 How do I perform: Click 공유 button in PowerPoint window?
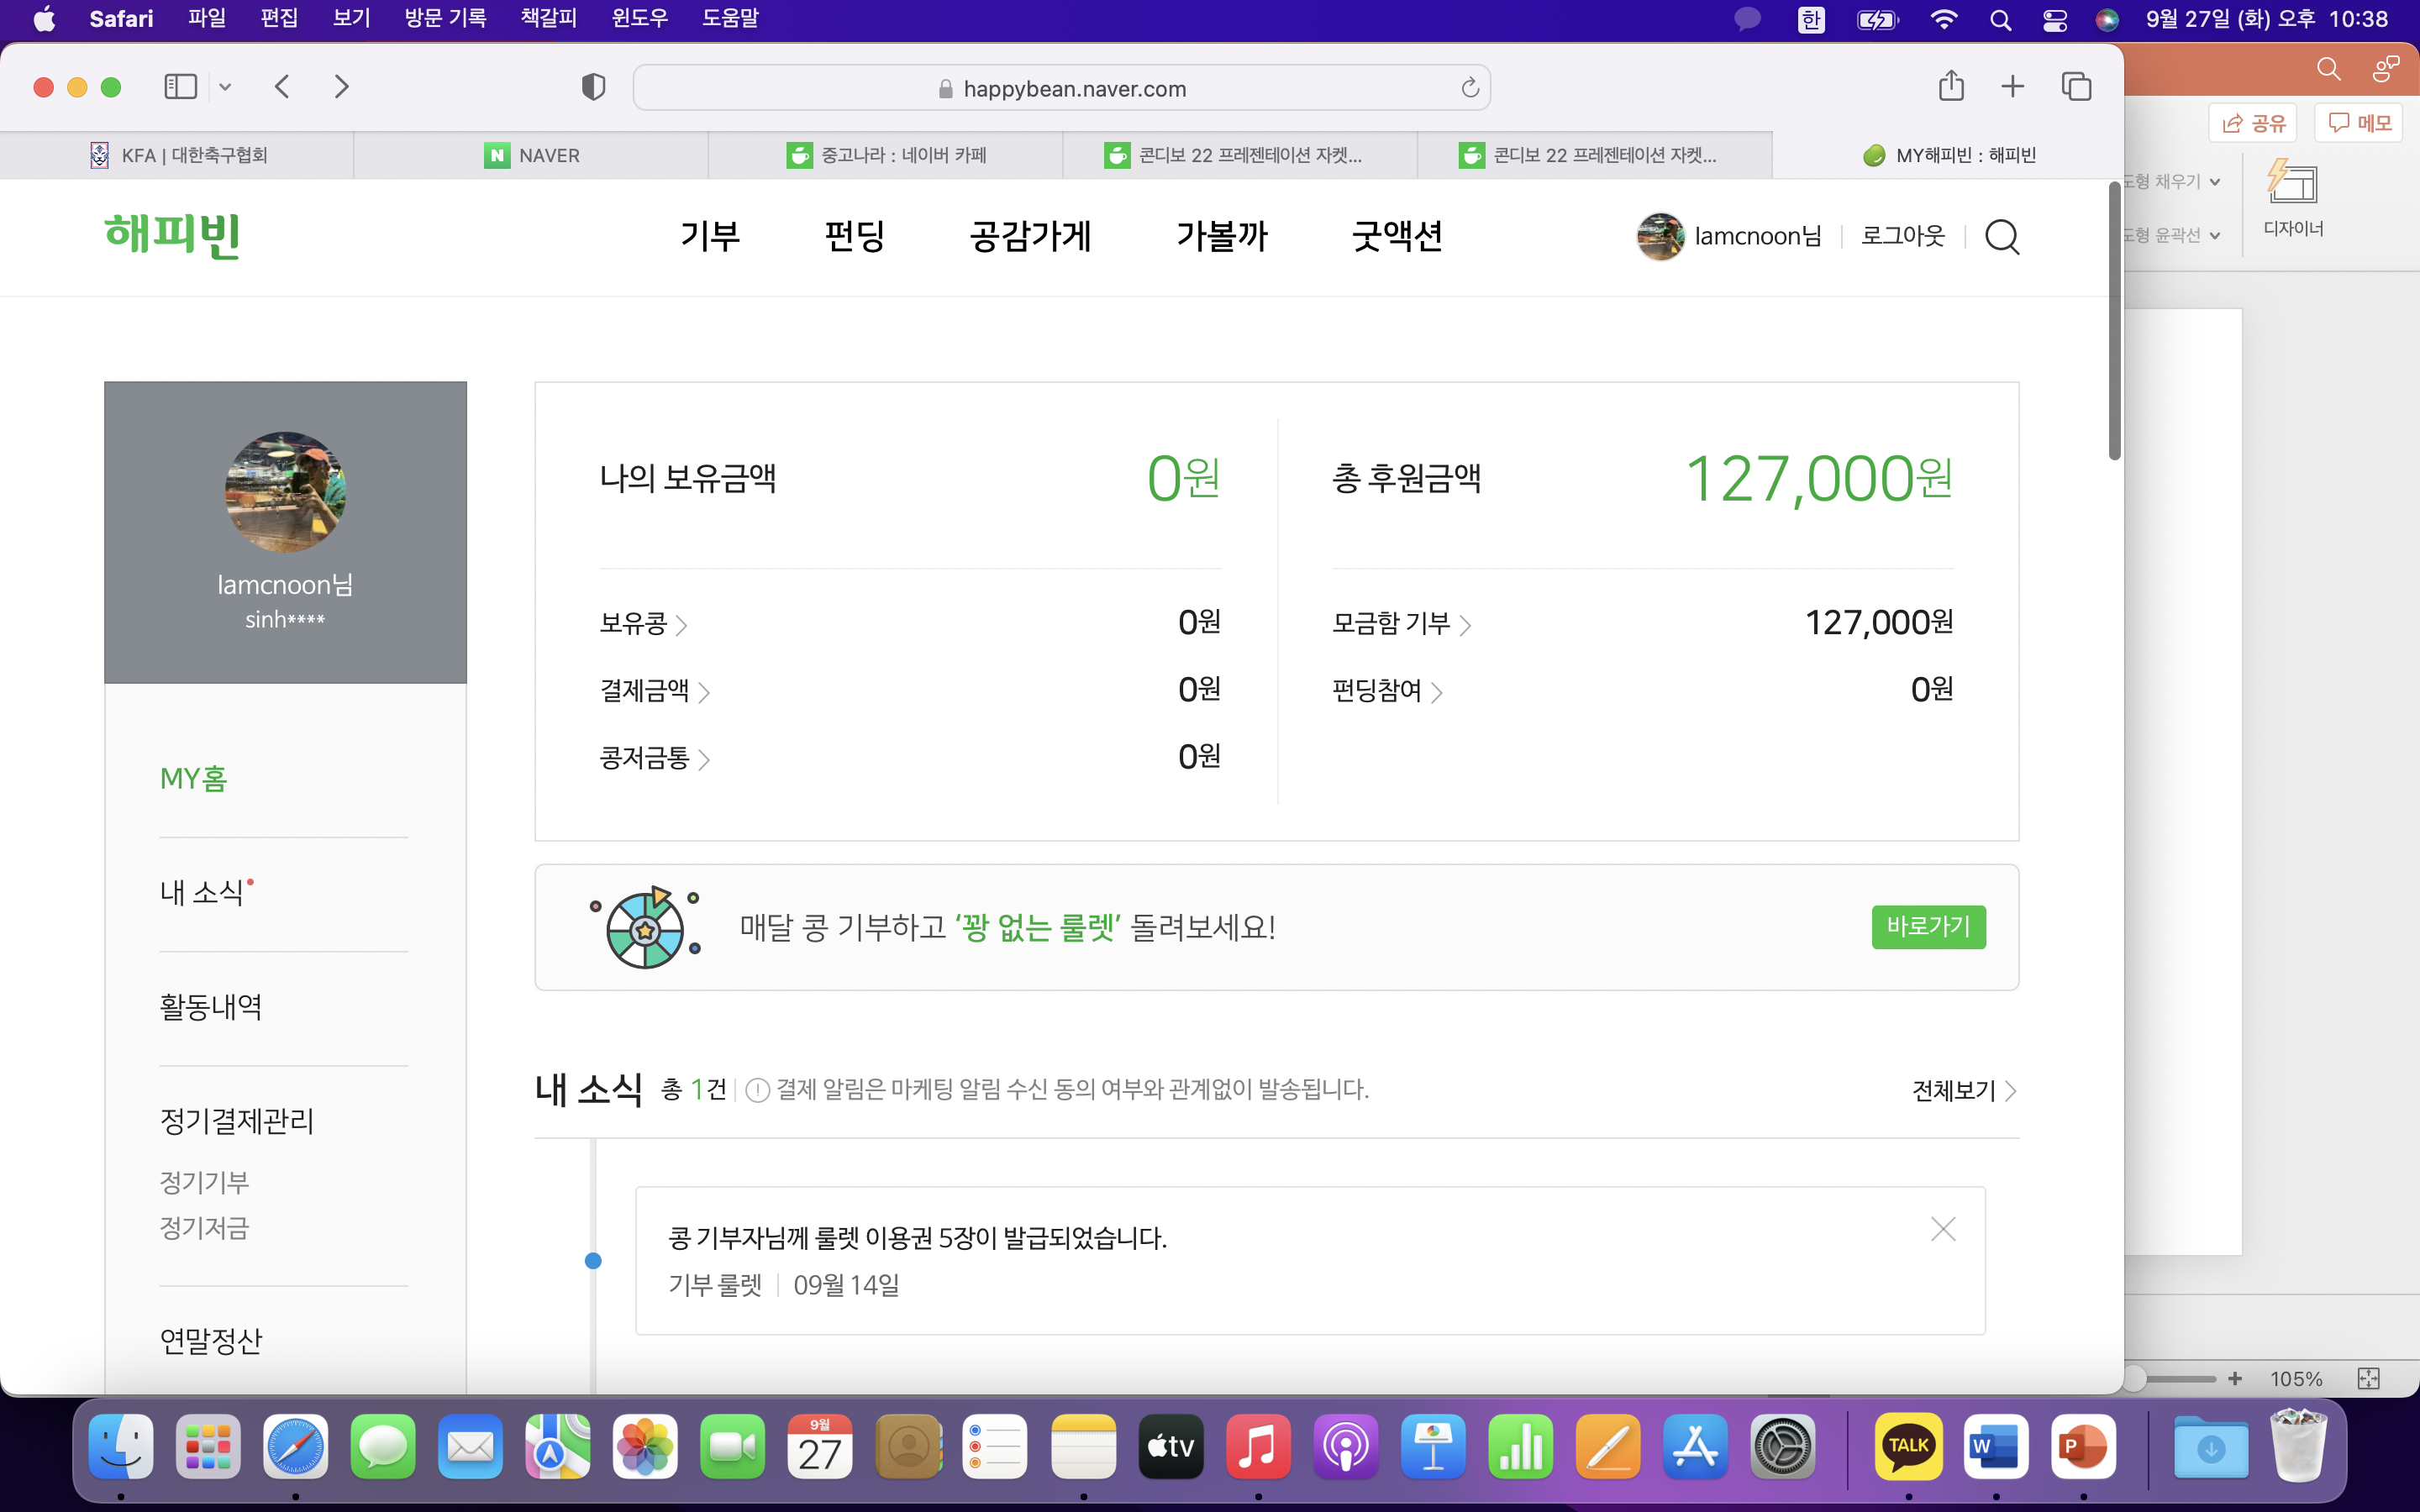point(2254,123)
